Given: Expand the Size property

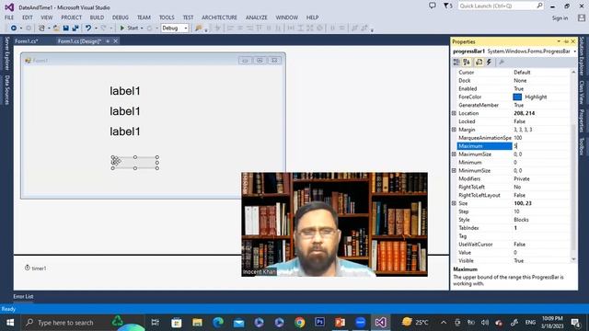Looking at the screenshot, I should [454, 203].
